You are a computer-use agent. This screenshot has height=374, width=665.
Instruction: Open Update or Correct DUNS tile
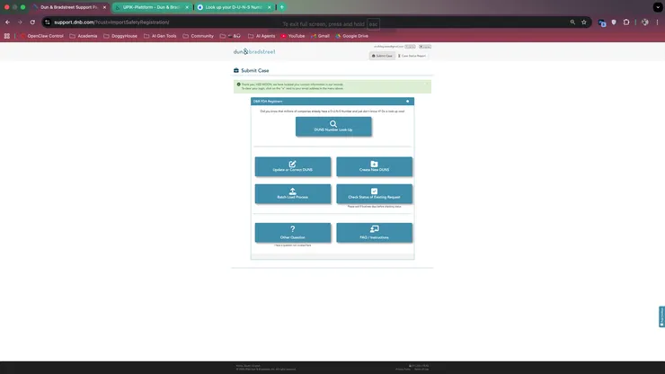(293, 166)
